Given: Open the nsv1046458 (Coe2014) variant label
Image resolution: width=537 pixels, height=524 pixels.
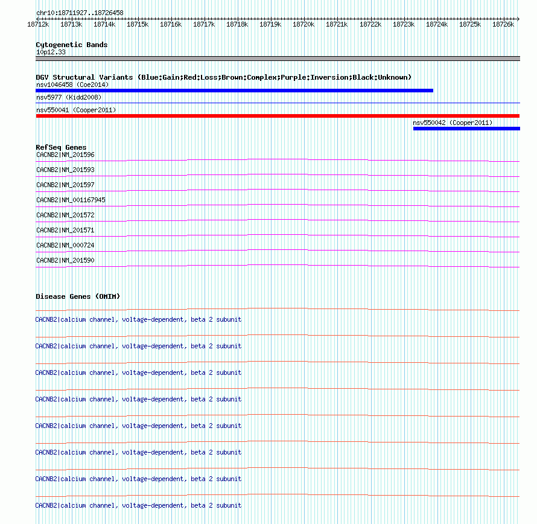Looking at the screenshot, I should pyautogui.click(x=72, y=85).
